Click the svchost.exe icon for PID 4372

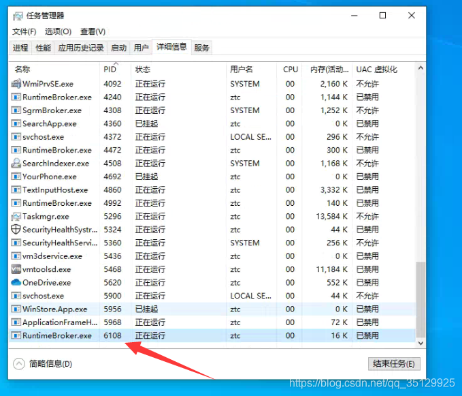[16, 136]
